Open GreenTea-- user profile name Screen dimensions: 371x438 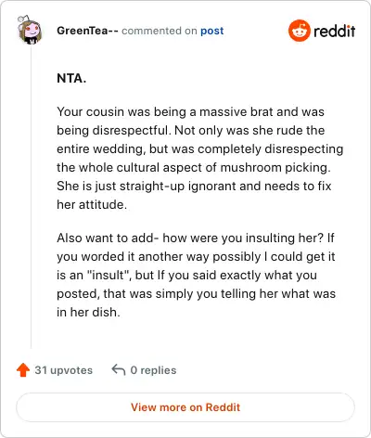point(87,31)
